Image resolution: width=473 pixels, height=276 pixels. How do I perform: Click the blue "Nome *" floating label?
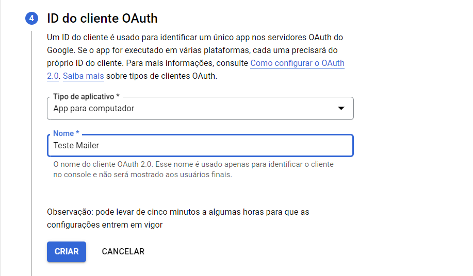pyautogui.click(x=66, y=133)
